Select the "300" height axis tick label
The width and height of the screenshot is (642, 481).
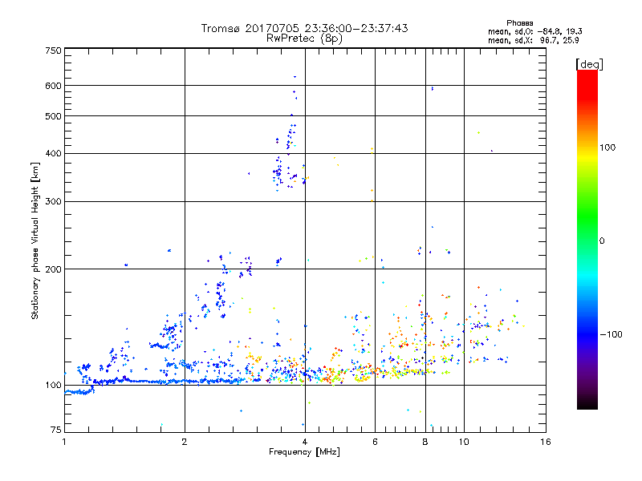pyautogui.click(x=54, y=202)
